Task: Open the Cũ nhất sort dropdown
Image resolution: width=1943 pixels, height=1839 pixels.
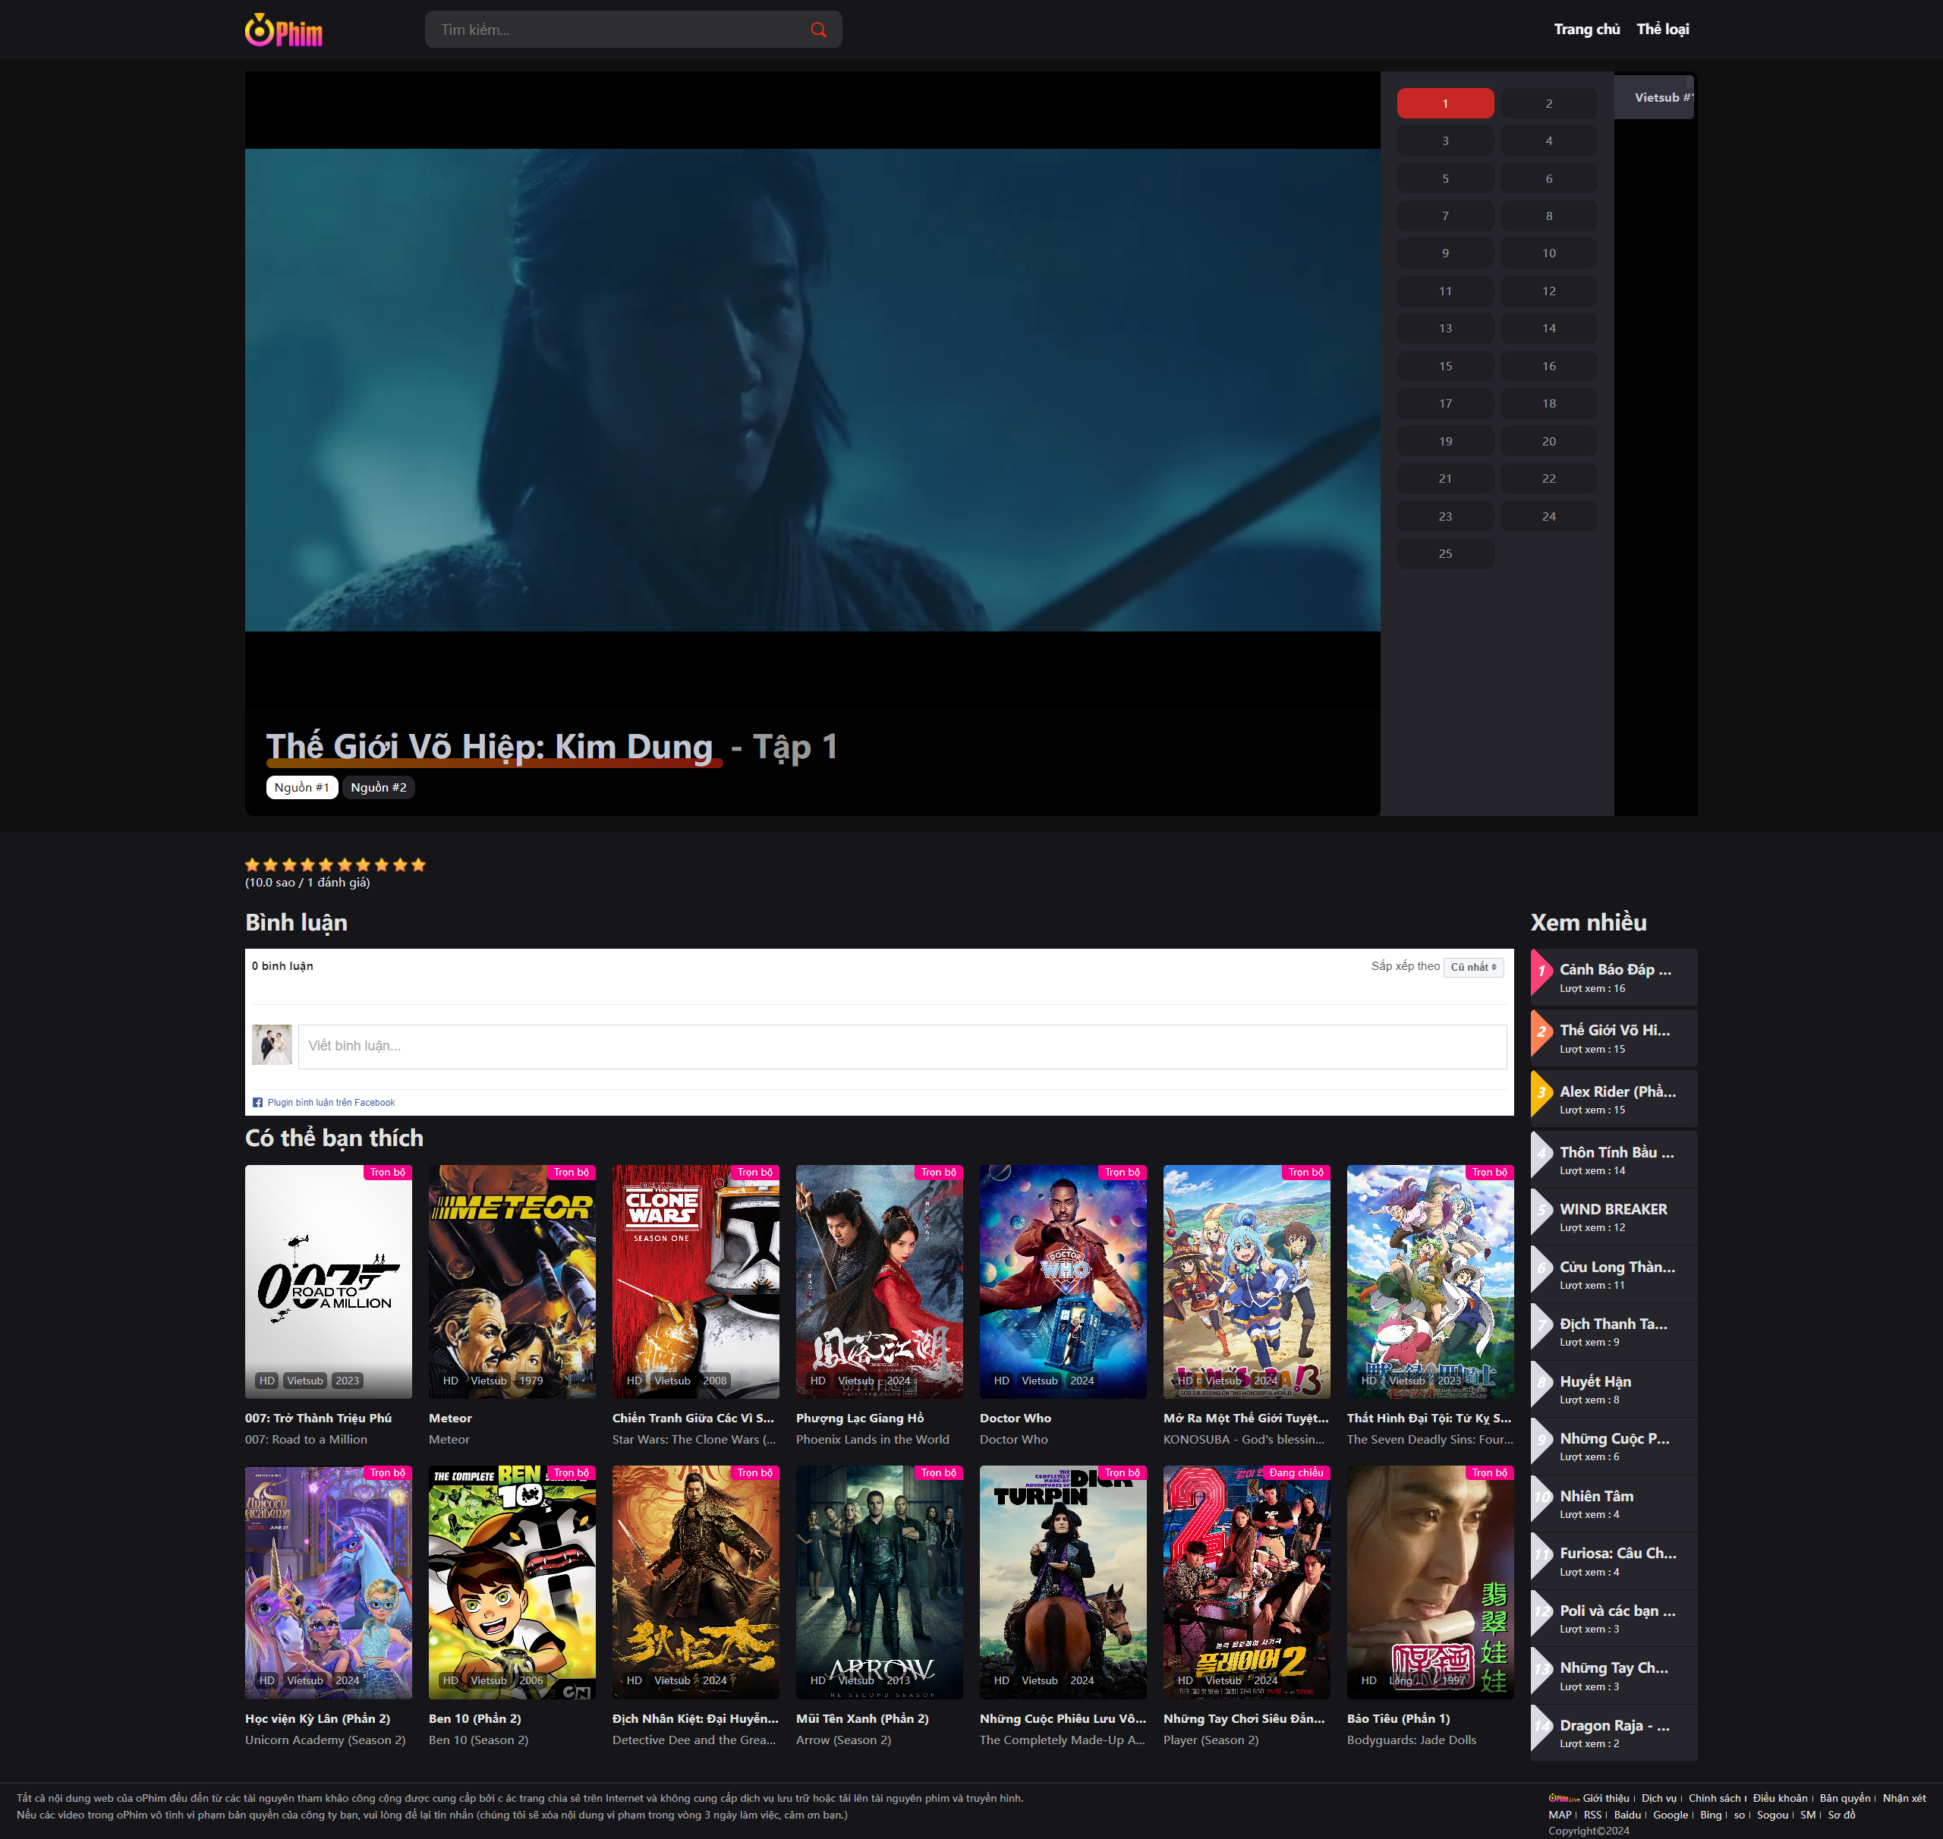Action: click(x=1473, y=966)
